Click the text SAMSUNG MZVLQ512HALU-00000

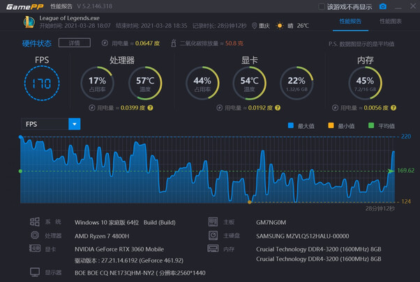(x=302, y=236)
